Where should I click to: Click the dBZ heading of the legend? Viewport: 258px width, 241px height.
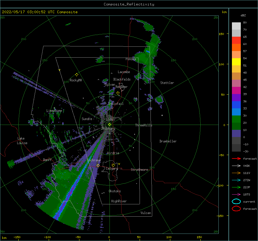click(x=243, y=15)
